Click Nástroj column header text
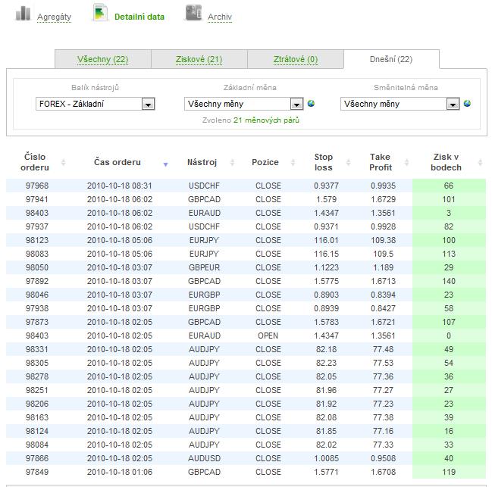492x487 pixels. pos(202,162)
